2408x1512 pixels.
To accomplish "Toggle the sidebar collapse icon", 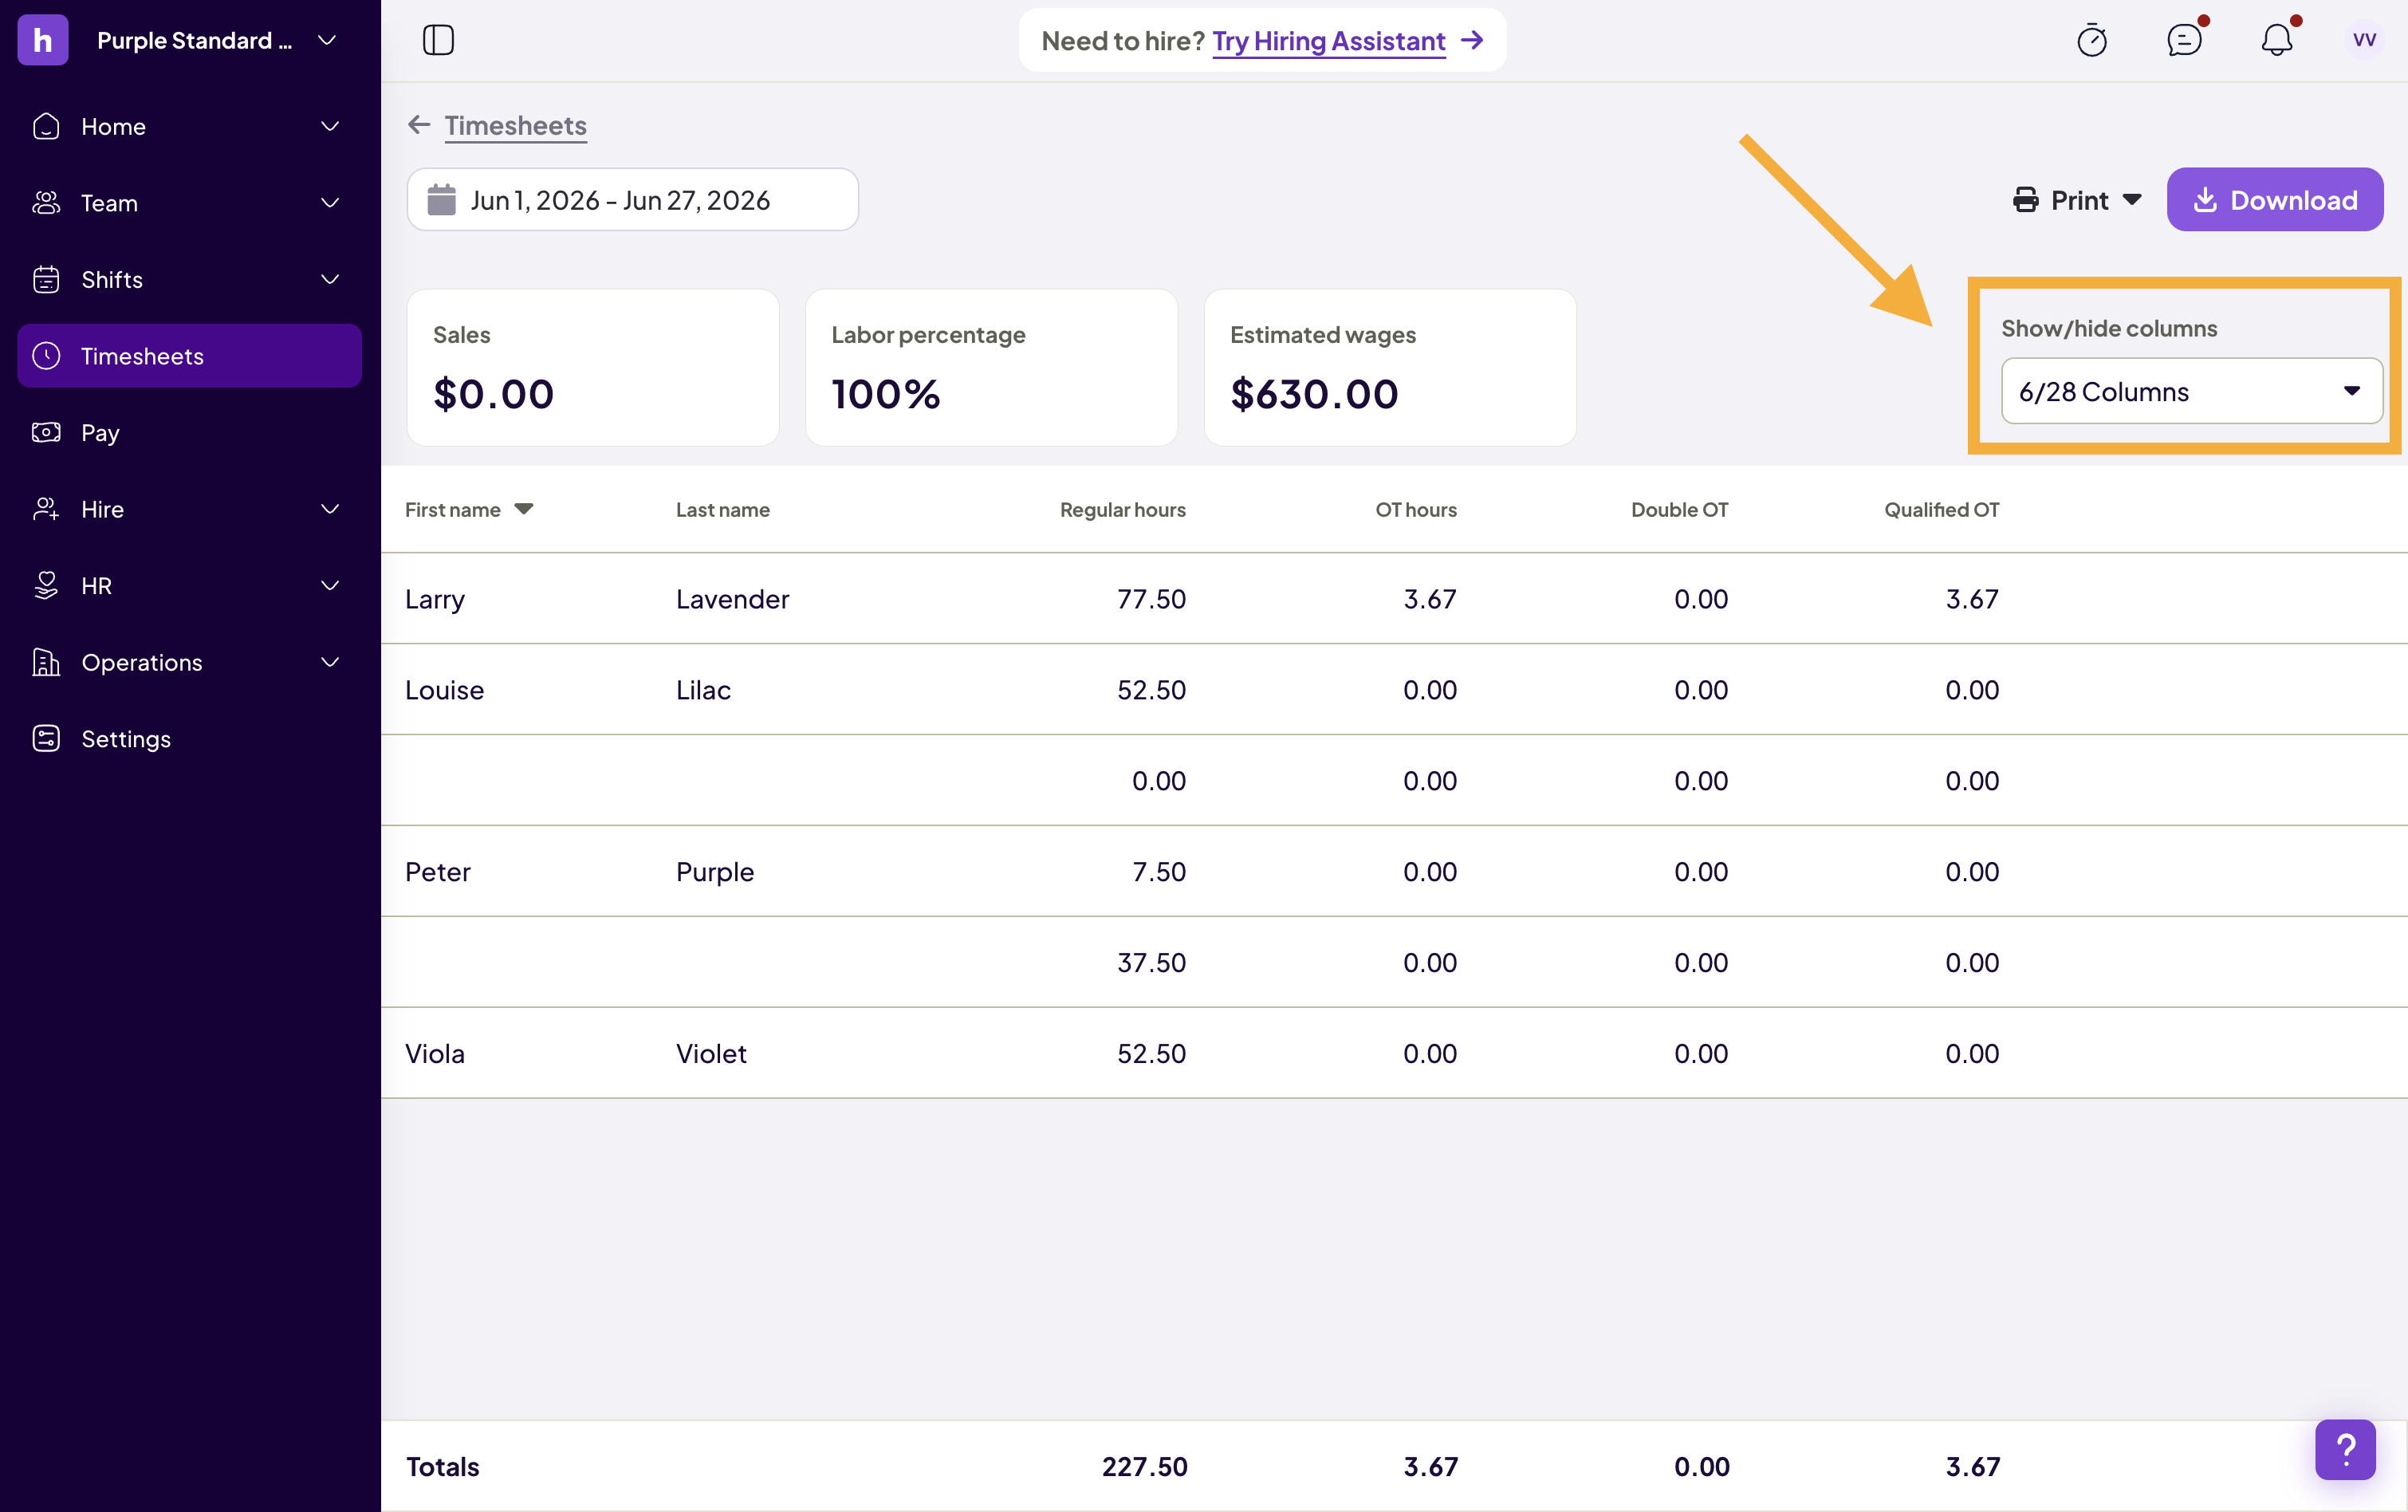I will 438,40.
